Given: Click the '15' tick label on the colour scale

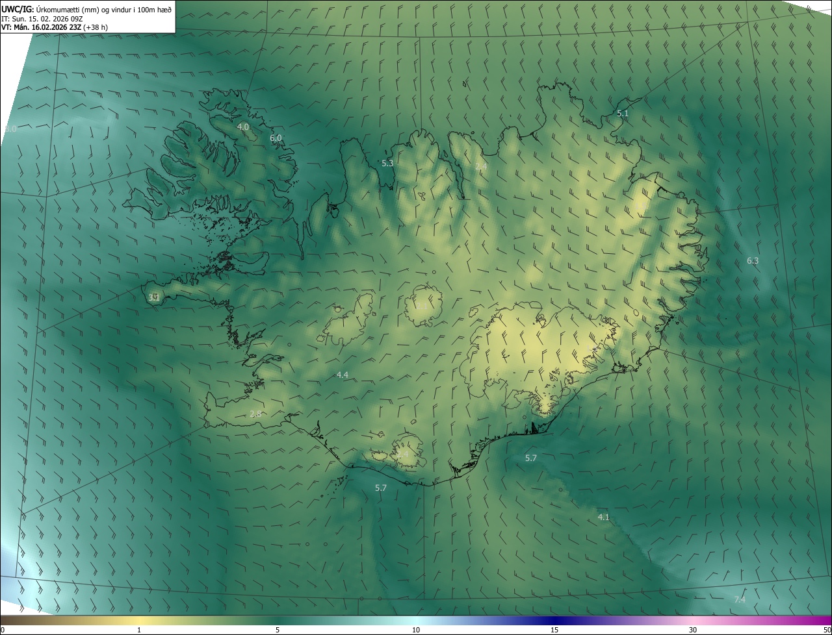Looking at the screenshot, I should (x=554, y=630).
